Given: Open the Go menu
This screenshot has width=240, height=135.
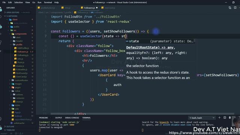Looking at the screenshot, I should coord(34,3).
